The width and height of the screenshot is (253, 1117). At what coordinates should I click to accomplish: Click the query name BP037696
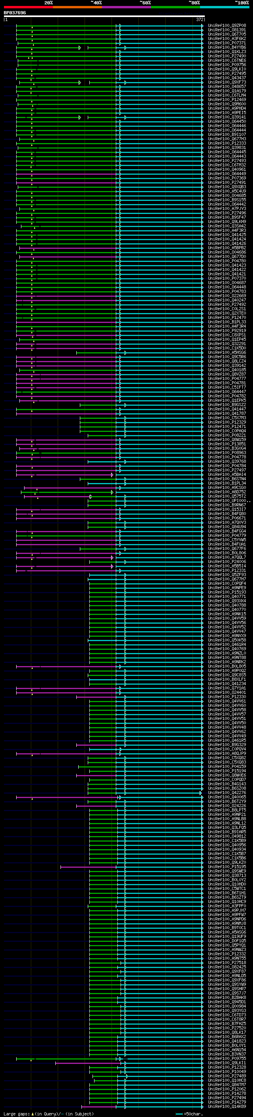15,13
